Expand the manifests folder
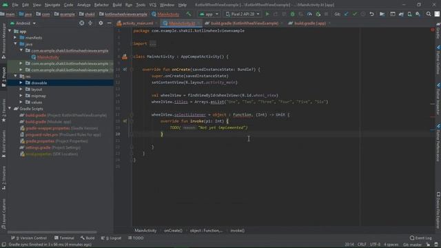The height and width of the screenshot is (248, 441). pos(15,37)
